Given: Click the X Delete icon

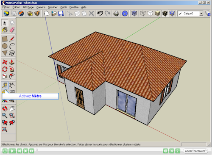Looking at the screenshot, I should (92, 14).
